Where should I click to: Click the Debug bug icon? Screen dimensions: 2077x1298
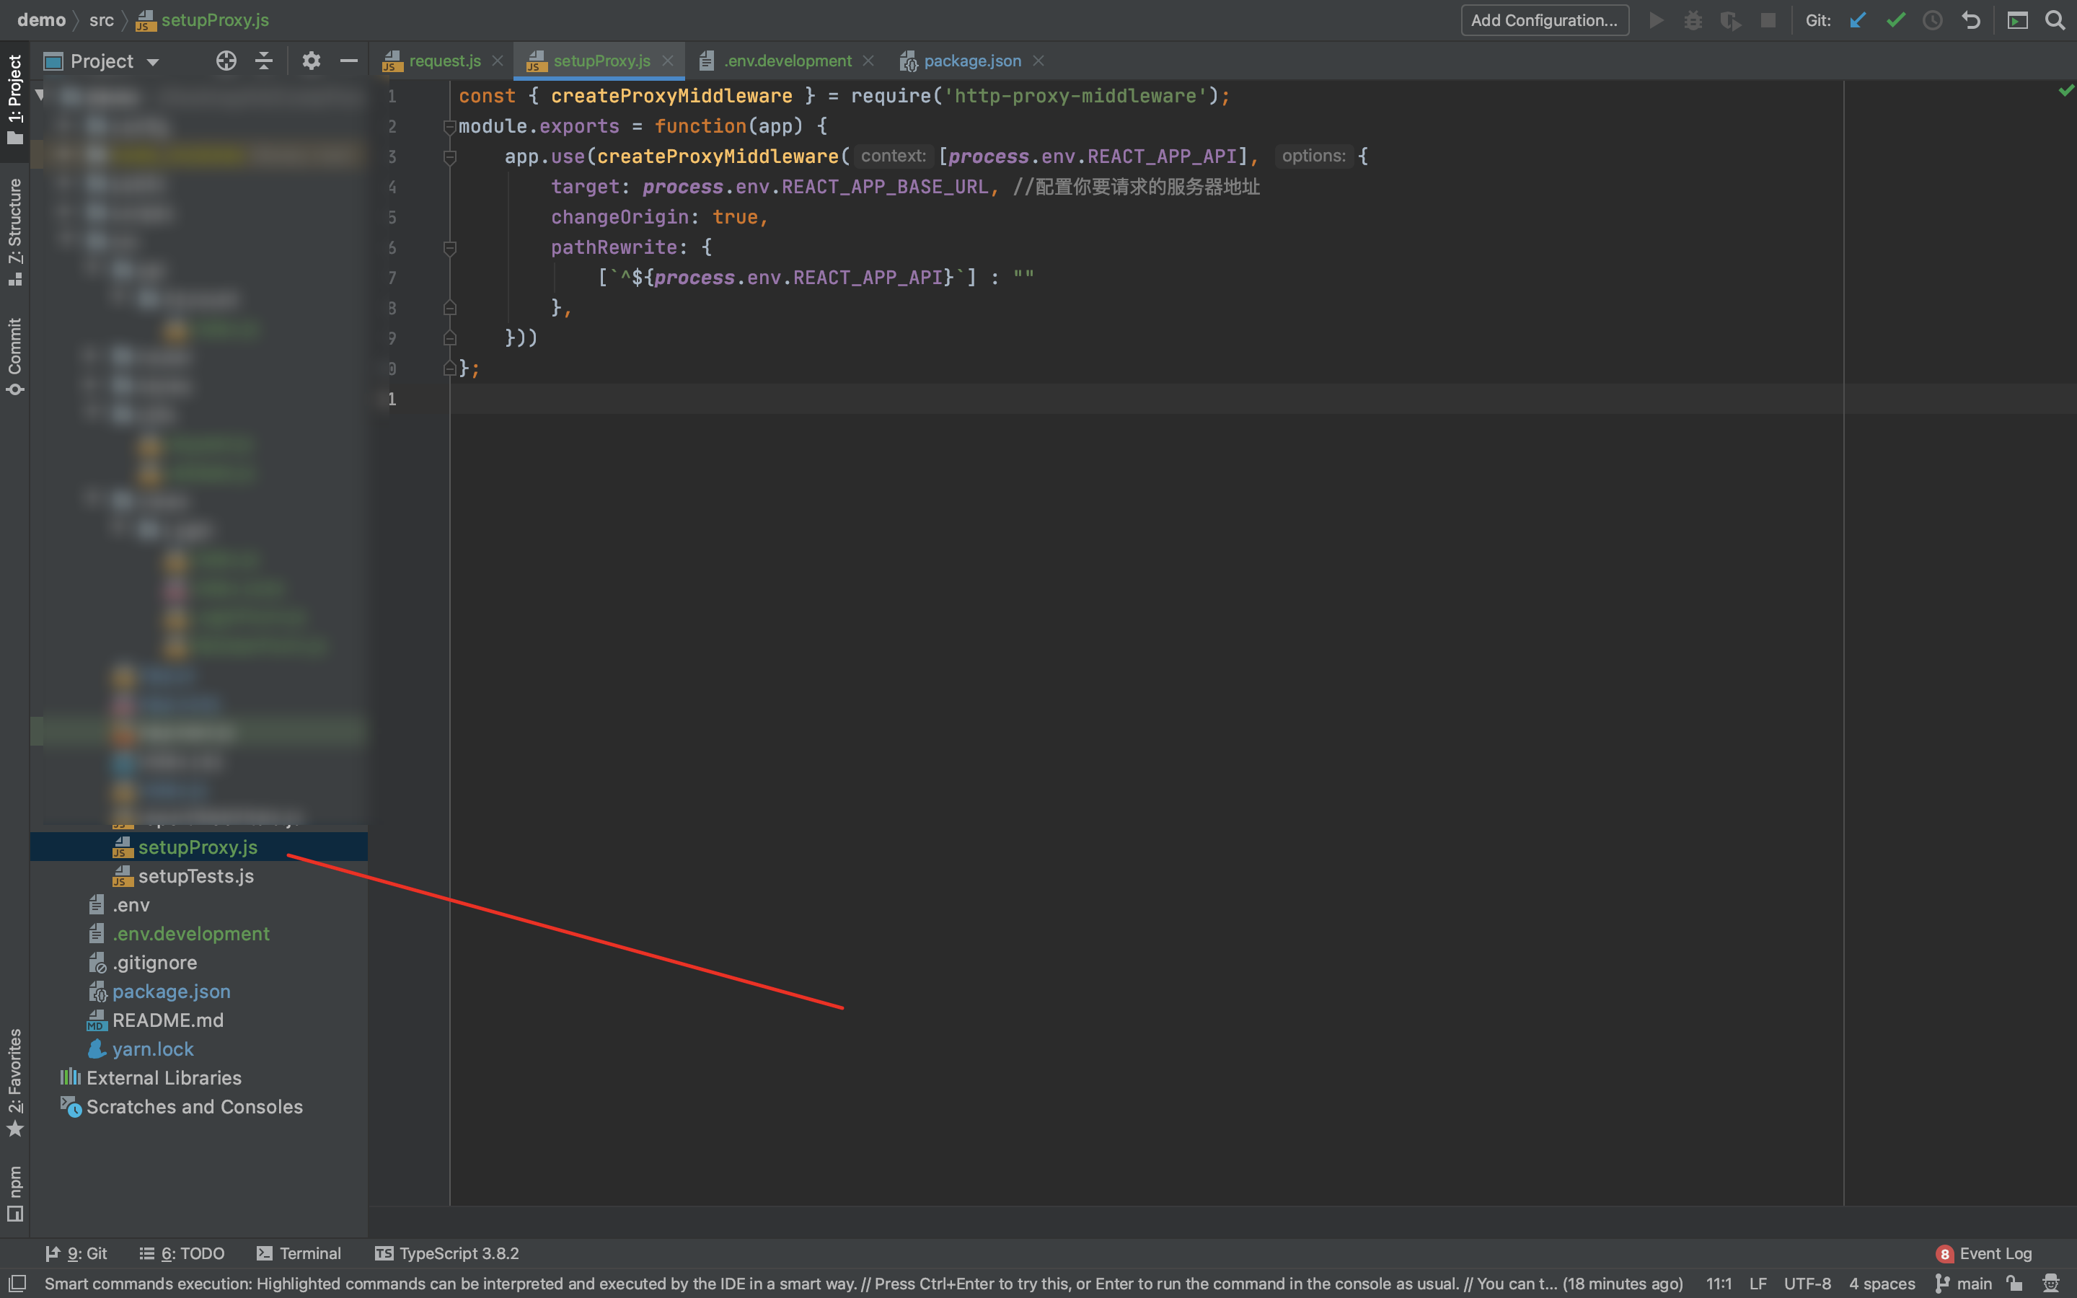coord(1693,21)
